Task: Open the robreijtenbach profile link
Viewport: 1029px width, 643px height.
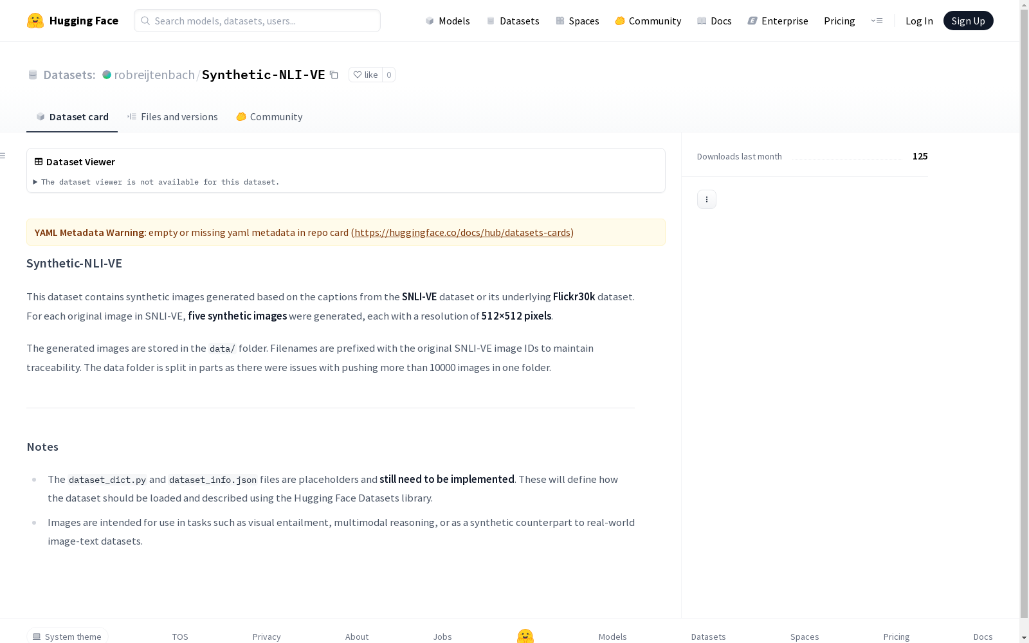Action: click(154, 75)
